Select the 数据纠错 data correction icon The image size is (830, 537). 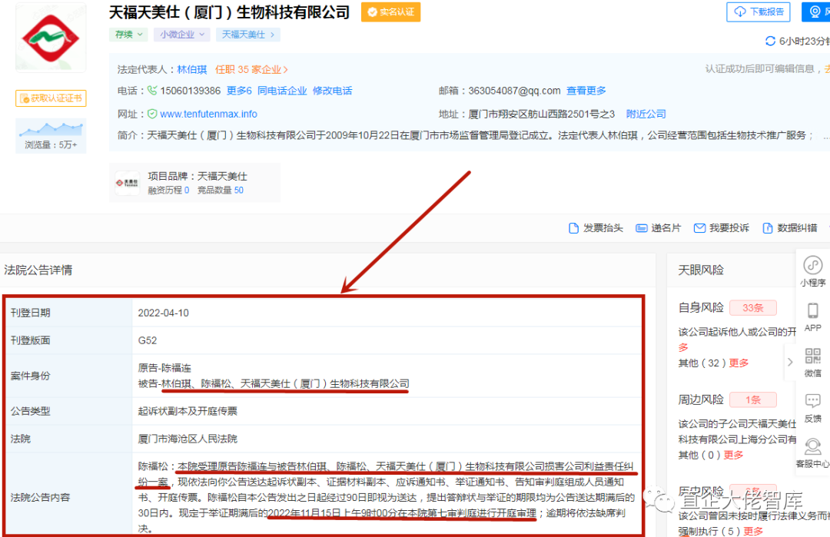click(792, 228)
